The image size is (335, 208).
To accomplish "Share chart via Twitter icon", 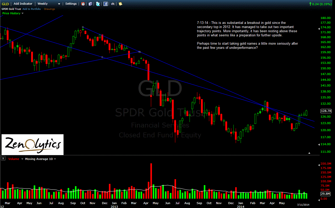I will (98, 4).
